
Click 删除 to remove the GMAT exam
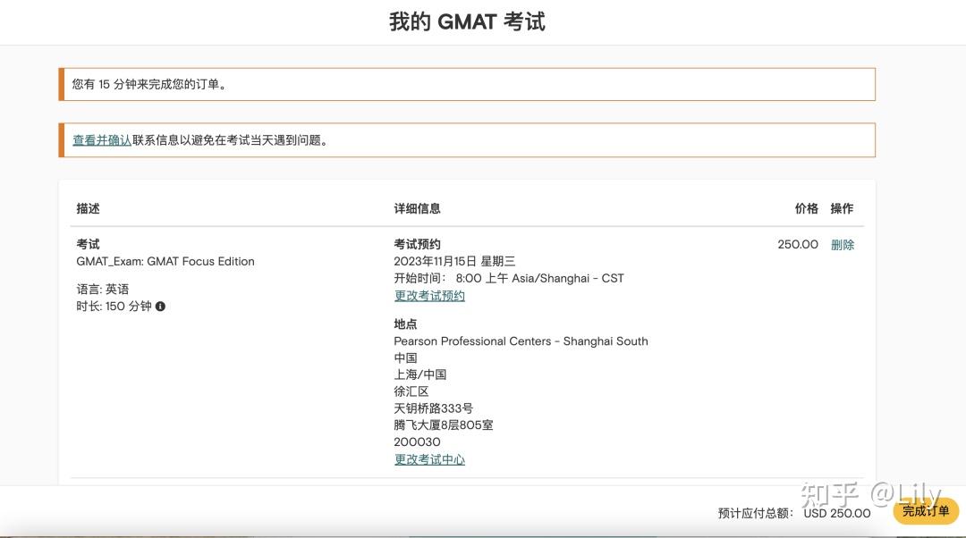pyautogui.click(x=843, y=244)
